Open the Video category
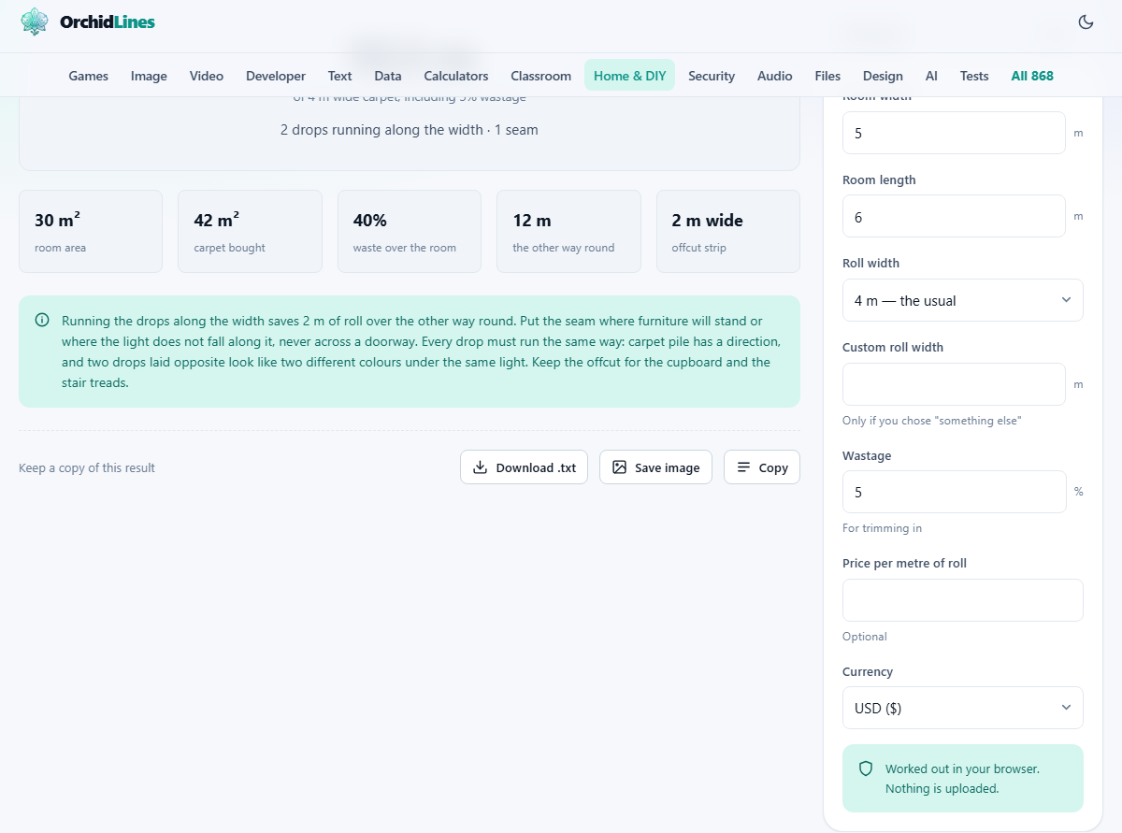The width and height of the screenshot is (1122, 833). 207,76
